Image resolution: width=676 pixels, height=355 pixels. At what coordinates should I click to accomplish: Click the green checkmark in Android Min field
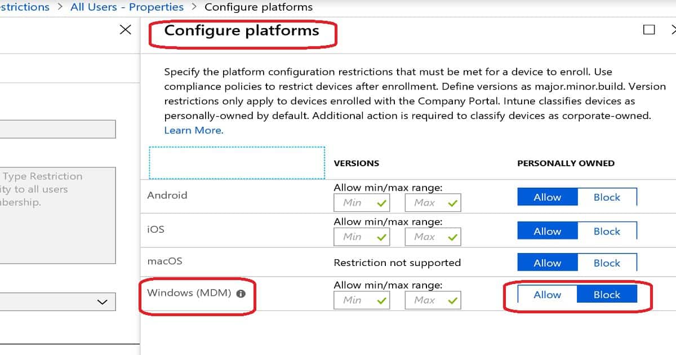click(x=382, y=202)
